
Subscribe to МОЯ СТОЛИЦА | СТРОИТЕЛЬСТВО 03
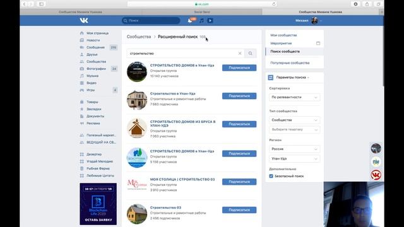coord(239,182)
